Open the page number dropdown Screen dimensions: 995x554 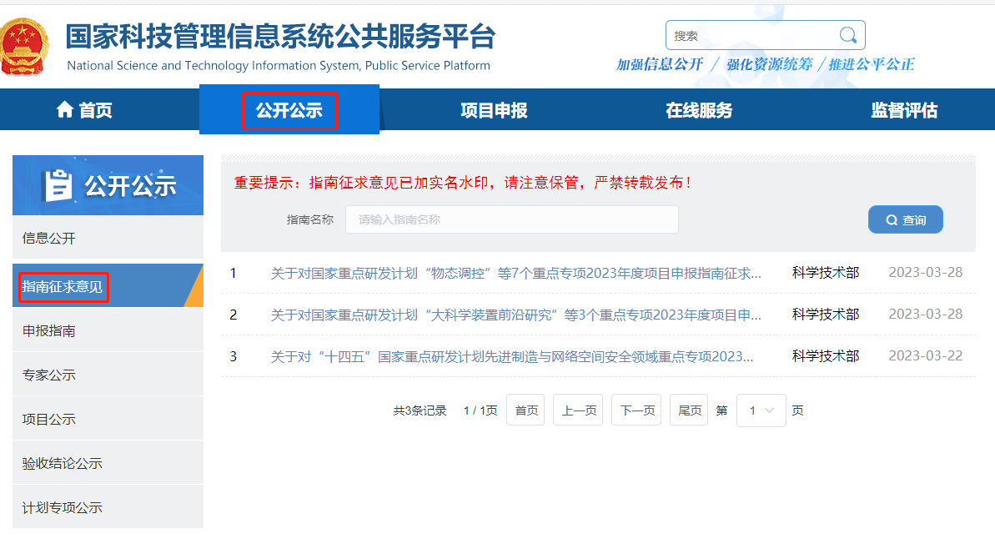pos(761,410)
